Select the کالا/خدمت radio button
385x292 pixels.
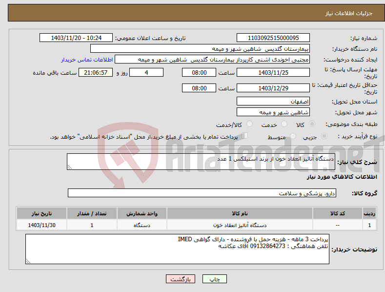249,124
